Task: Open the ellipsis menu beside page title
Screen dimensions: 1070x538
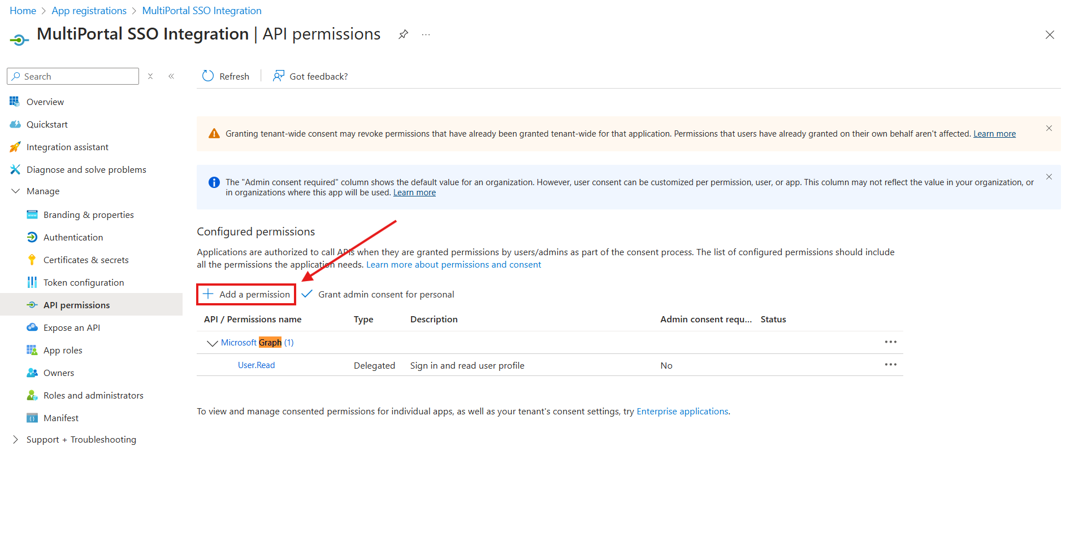Action: point(426,34)
